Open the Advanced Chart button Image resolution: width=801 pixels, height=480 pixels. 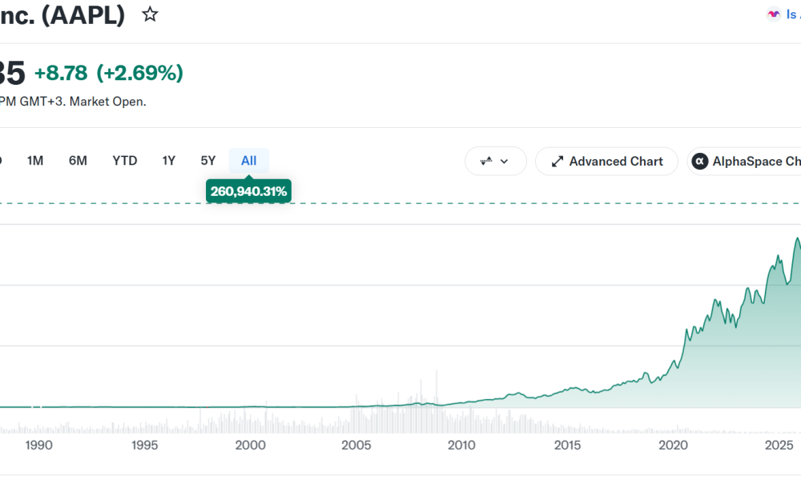tap(606, 161)
